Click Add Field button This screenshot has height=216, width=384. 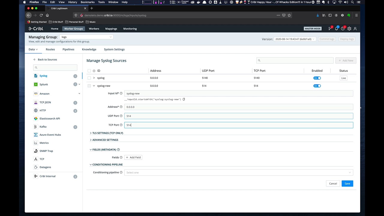pos(133,157)
